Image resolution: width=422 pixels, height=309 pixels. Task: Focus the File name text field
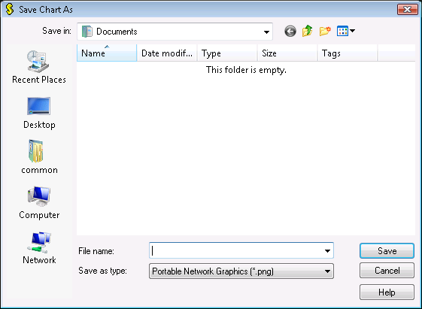pos(237,251)
